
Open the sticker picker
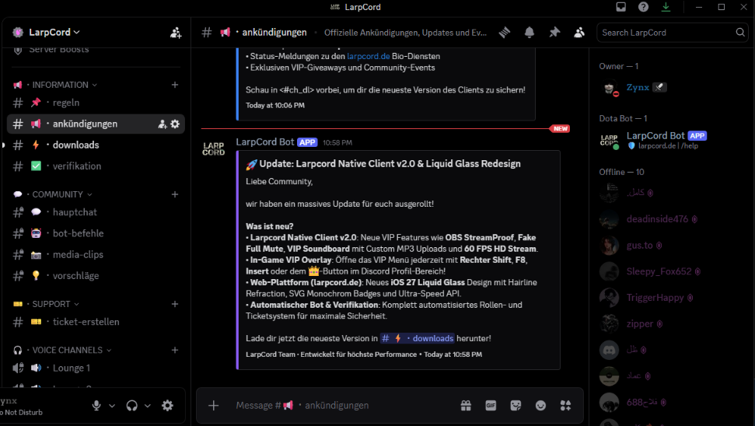point(516,405)
